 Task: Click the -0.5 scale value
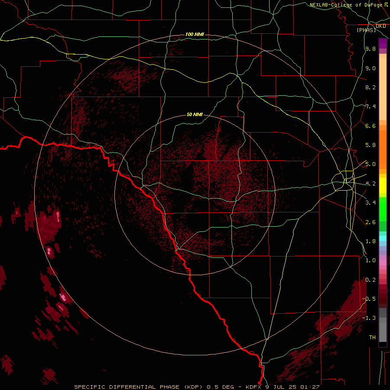(369, 299)
